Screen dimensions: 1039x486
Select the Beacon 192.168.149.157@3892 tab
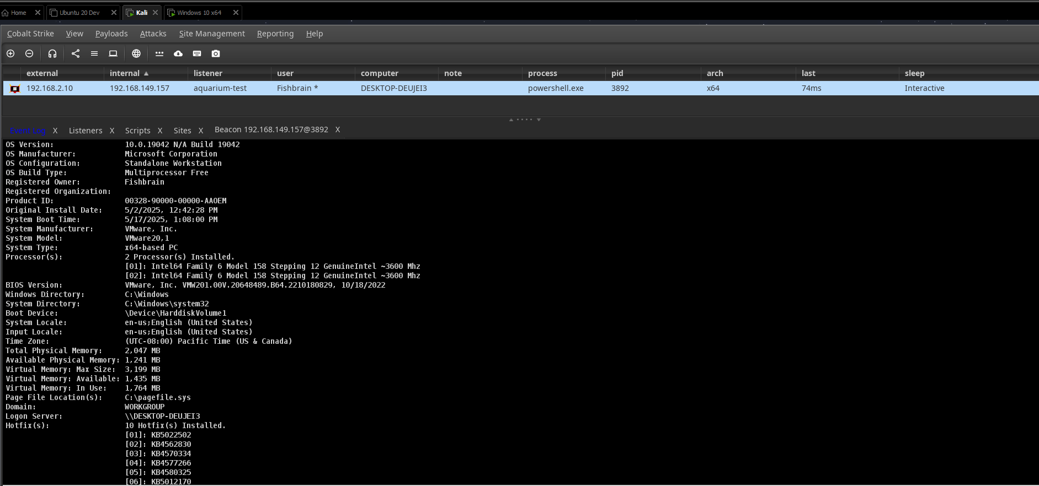coord(271,129)
